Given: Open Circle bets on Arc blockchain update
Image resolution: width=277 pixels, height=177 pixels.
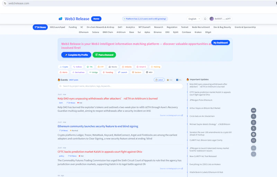Looking at the screenshot, I should [202, 116].
